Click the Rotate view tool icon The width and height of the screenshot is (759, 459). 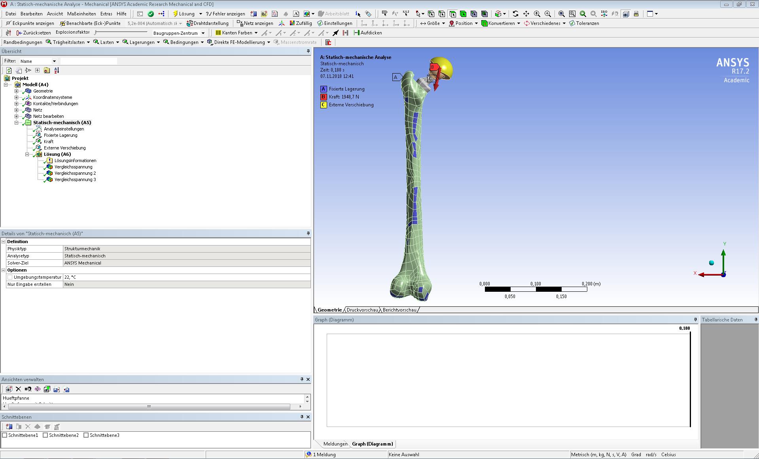click(515, 14)
